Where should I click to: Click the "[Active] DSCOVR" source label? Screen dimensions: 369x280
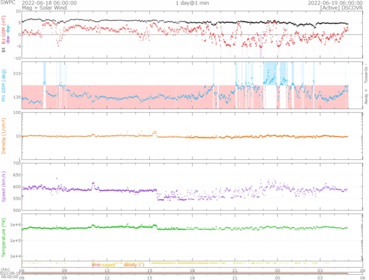click(x=341, y=8)
